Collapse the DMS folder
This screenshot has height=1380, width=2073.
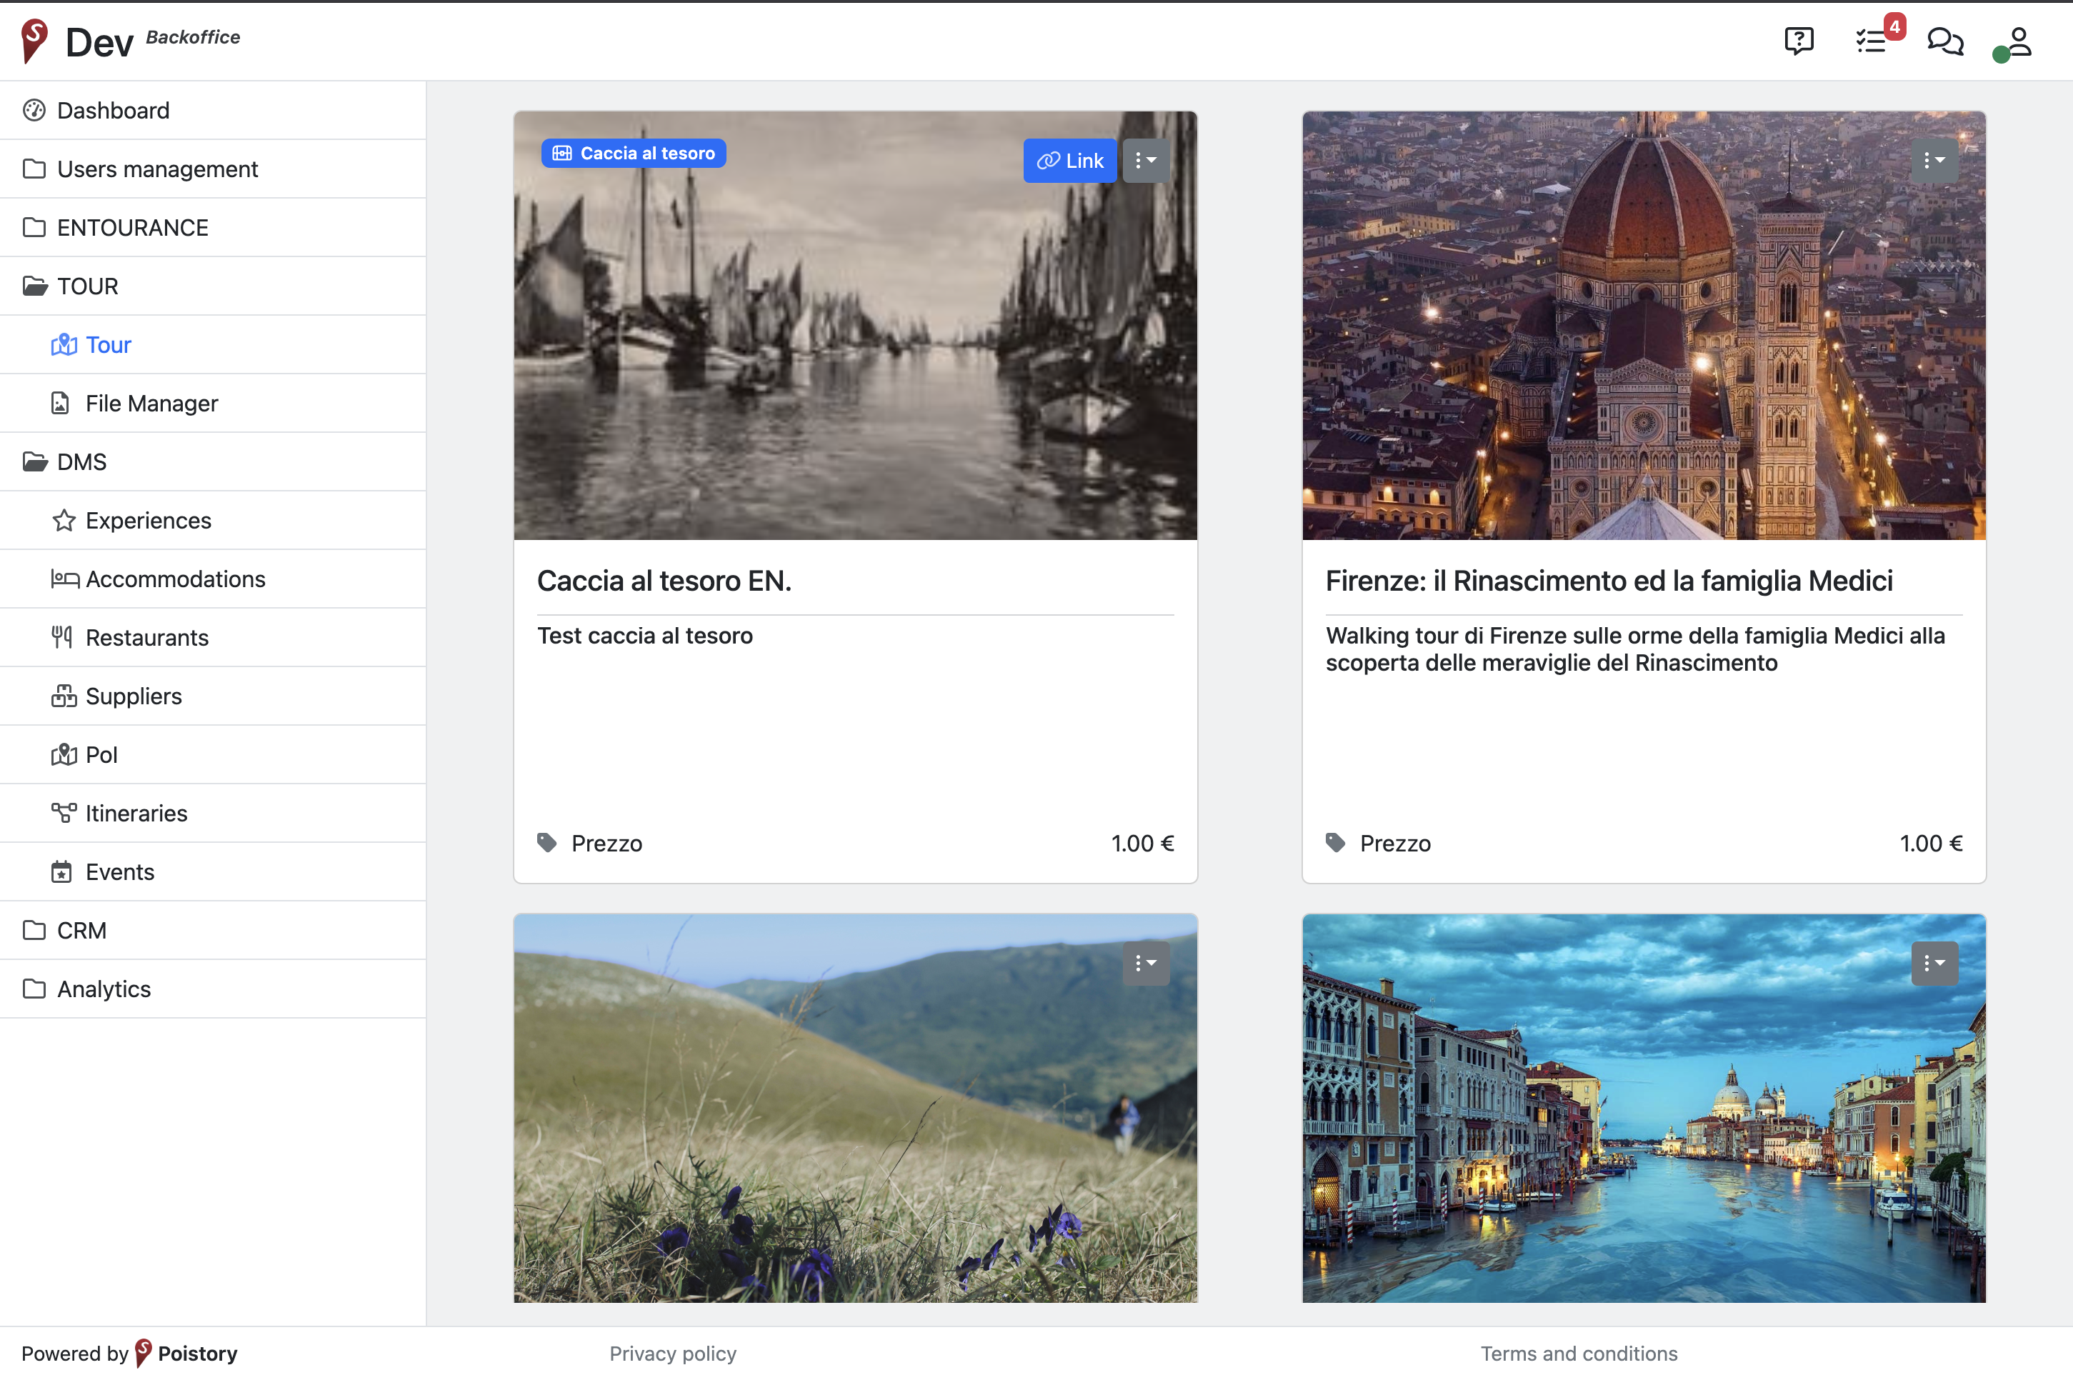point(213,462)
